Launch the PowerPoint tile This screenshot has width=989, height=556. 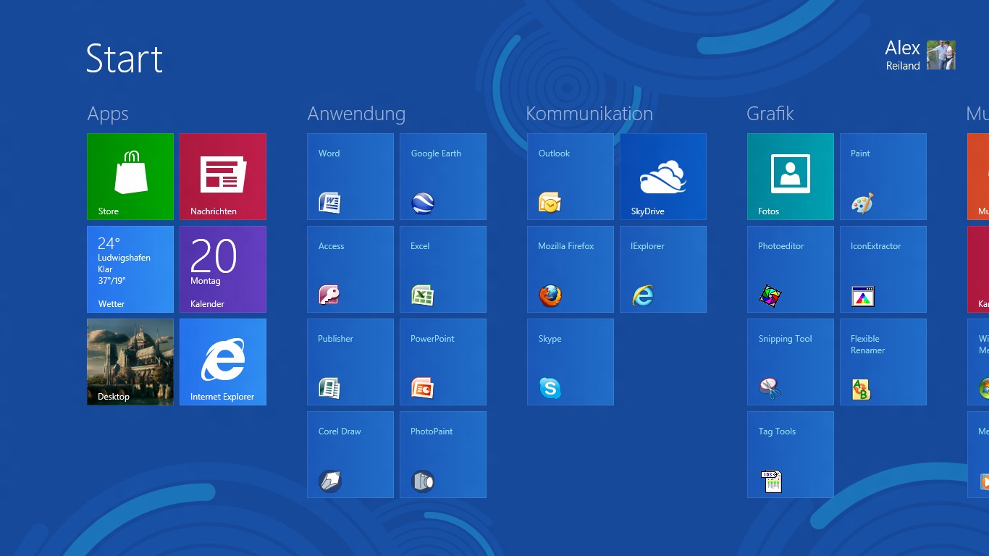[x=443, y=362]
